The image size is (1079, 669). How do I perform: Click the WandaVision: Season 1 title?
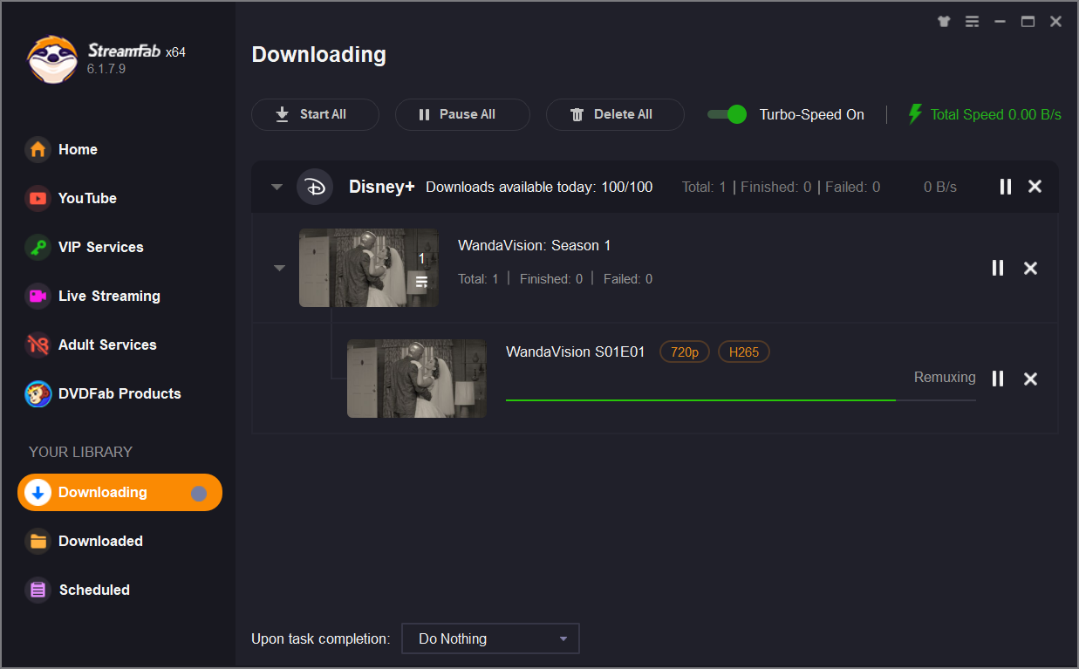(535, 245)
